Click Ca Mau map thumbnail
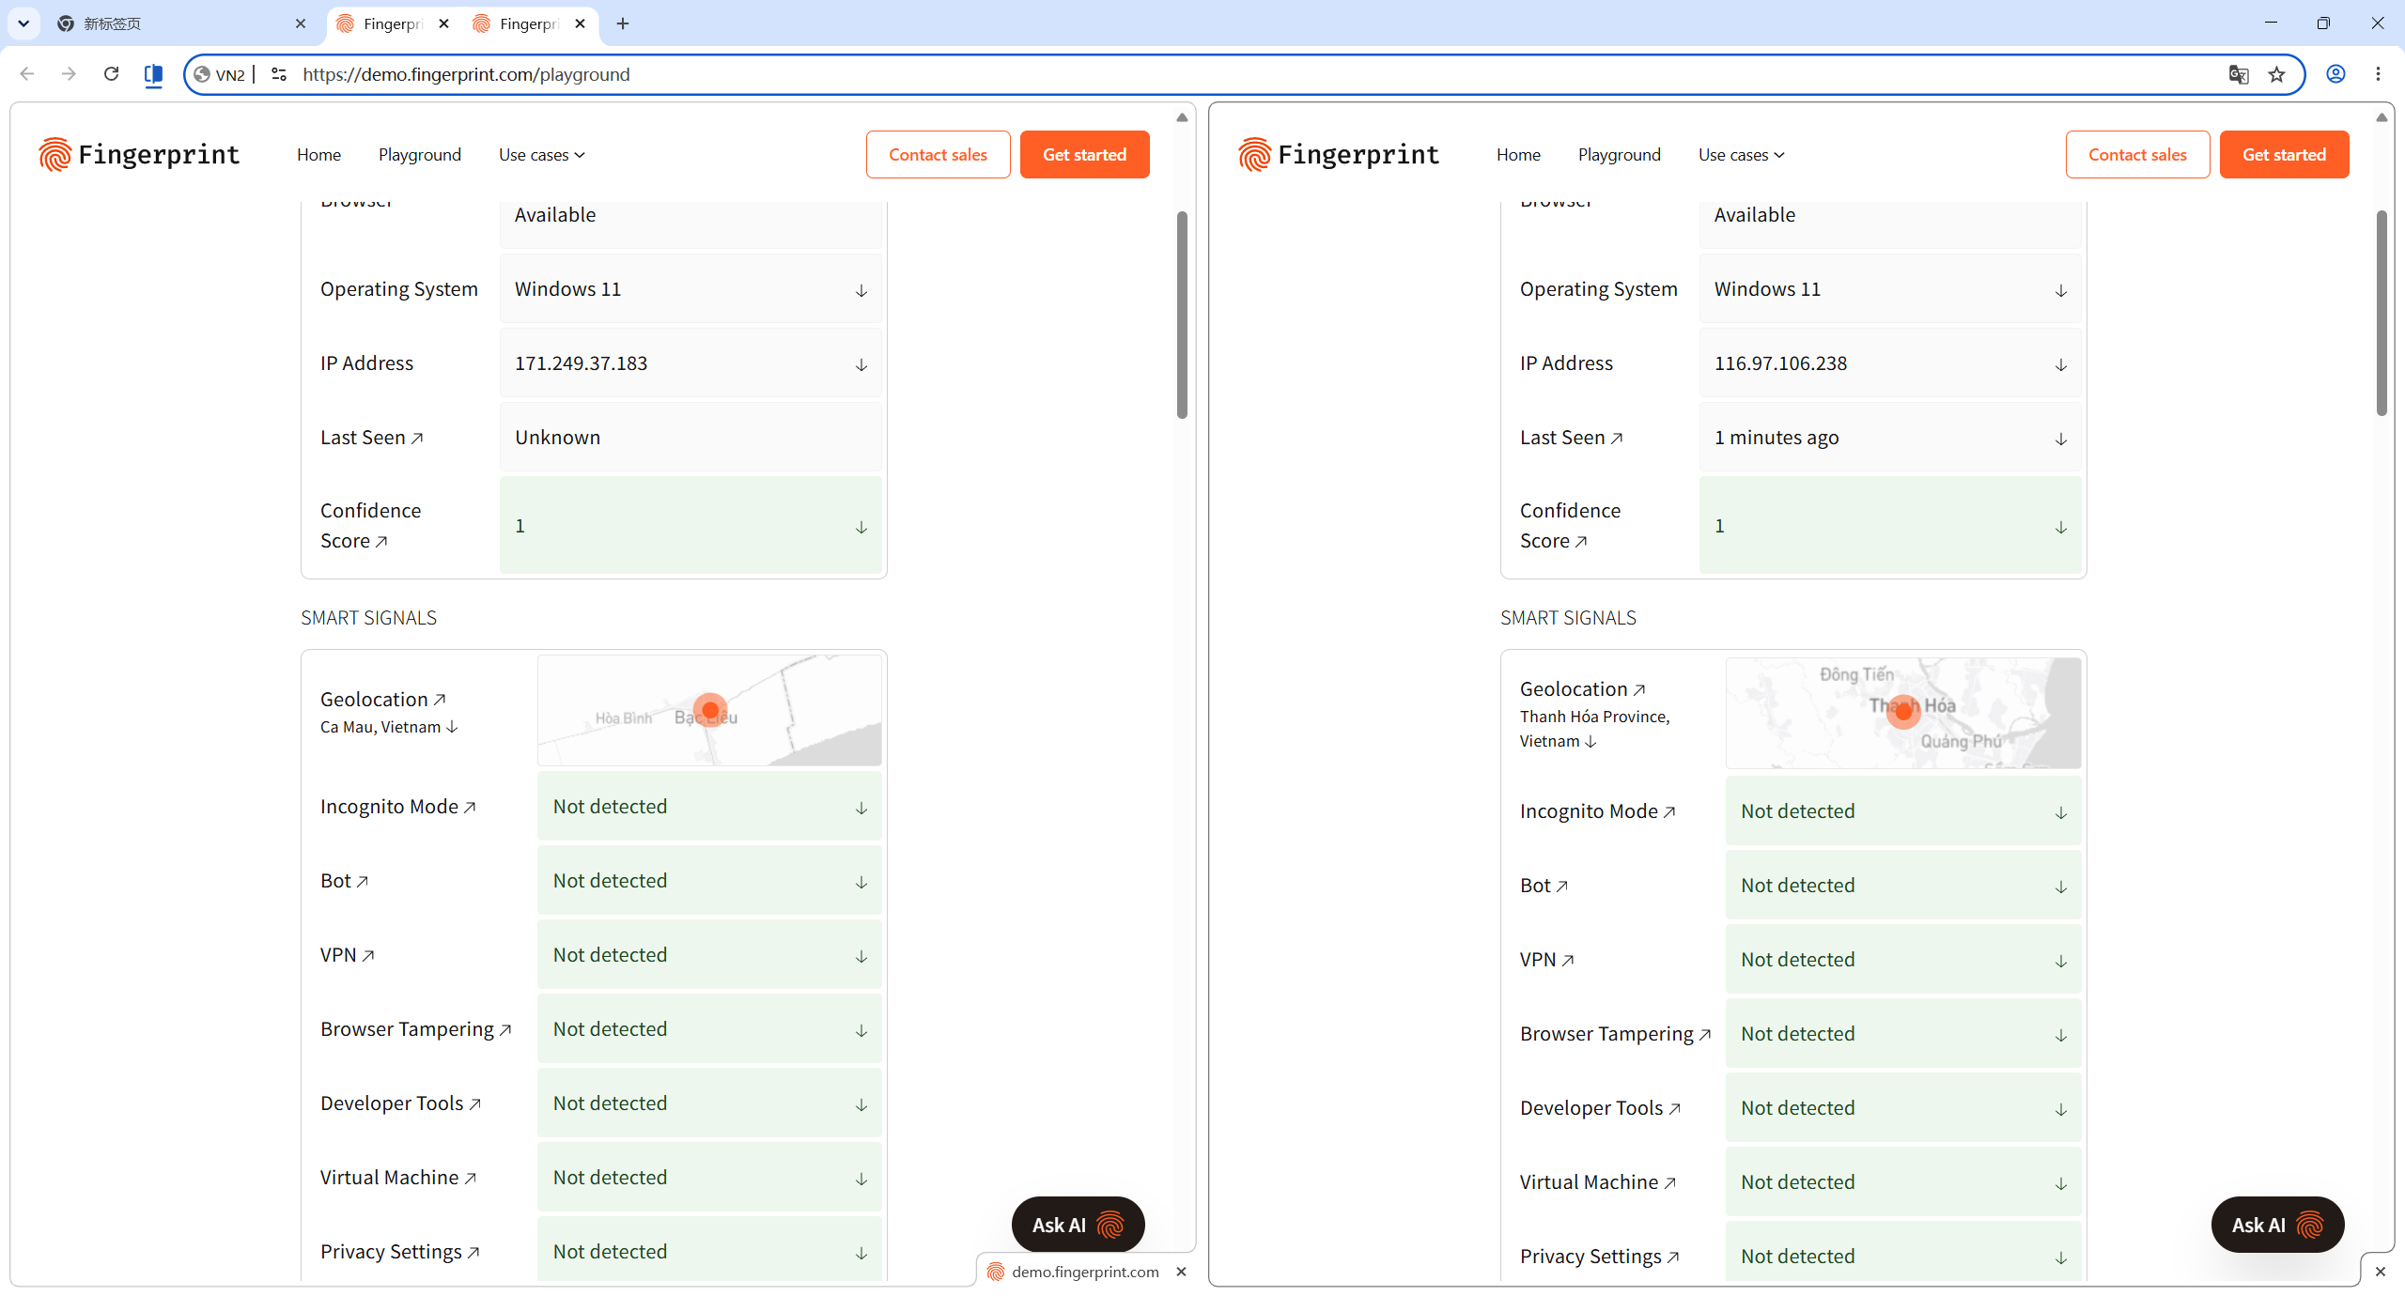The width and height of the screenshot is (2405, 1296). (x=709, y=710)
